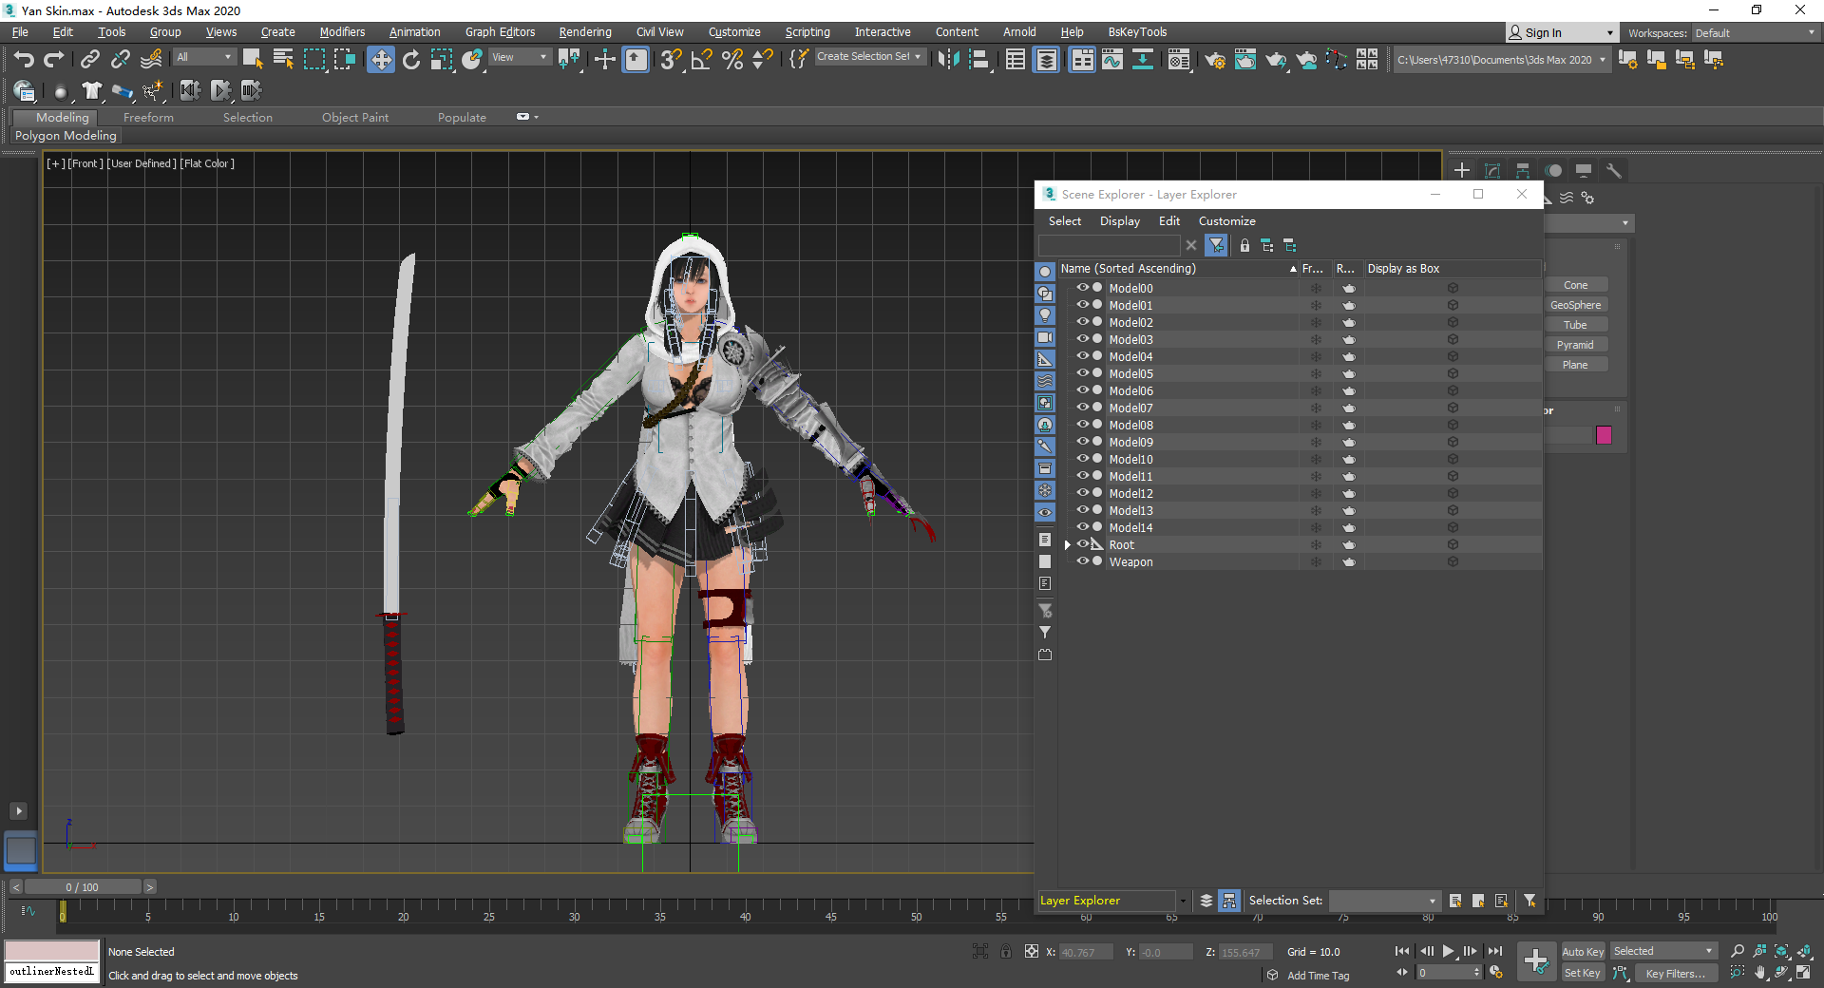The image size is (1824, 988).
Task: Click the Mirror tool icon
Action: coord(948,60)
